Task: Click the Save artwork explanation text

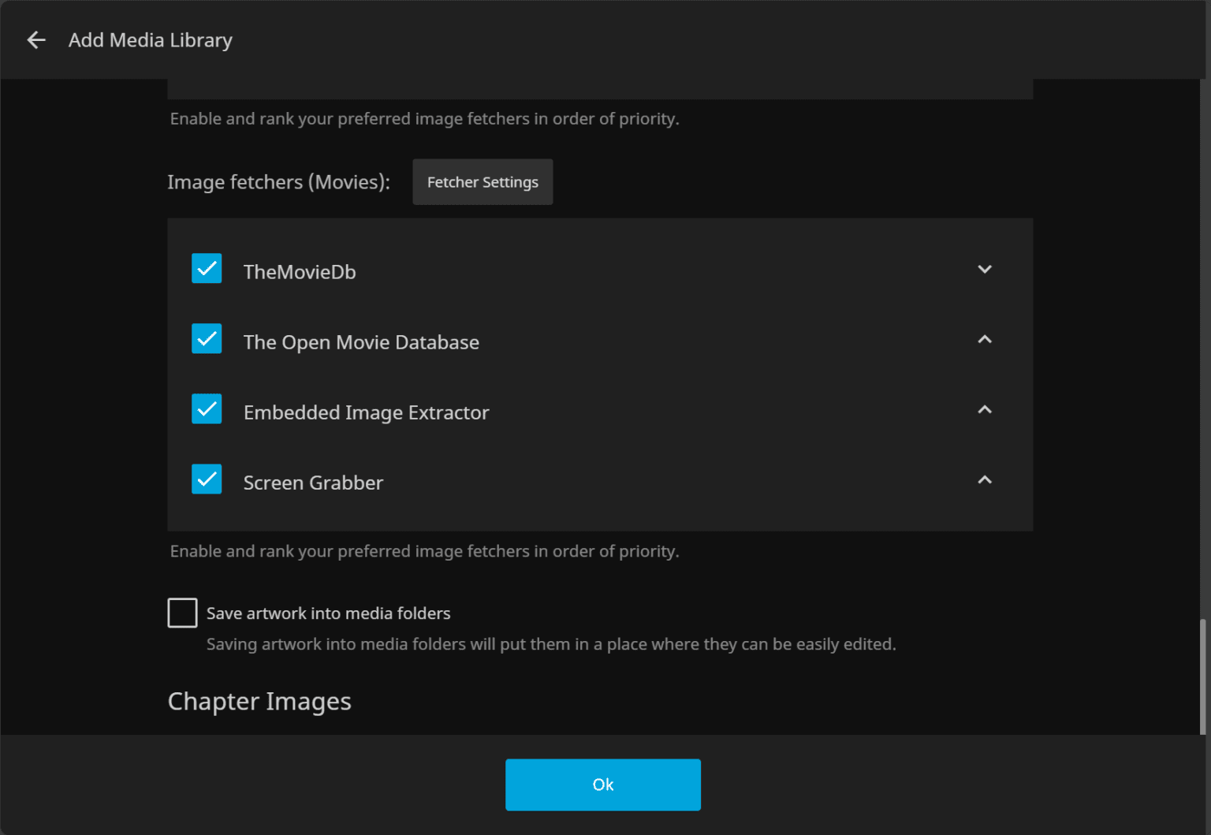Action: tap(551, 643)
